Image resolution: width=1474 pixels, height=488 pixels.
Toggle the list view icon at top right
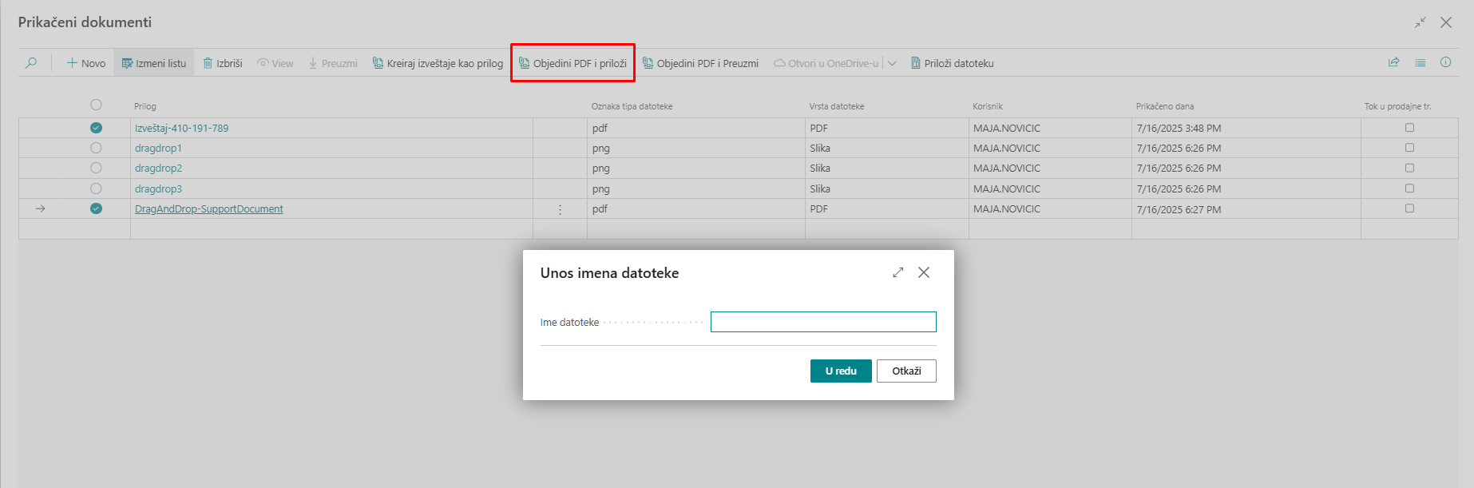click(1420, 62)
